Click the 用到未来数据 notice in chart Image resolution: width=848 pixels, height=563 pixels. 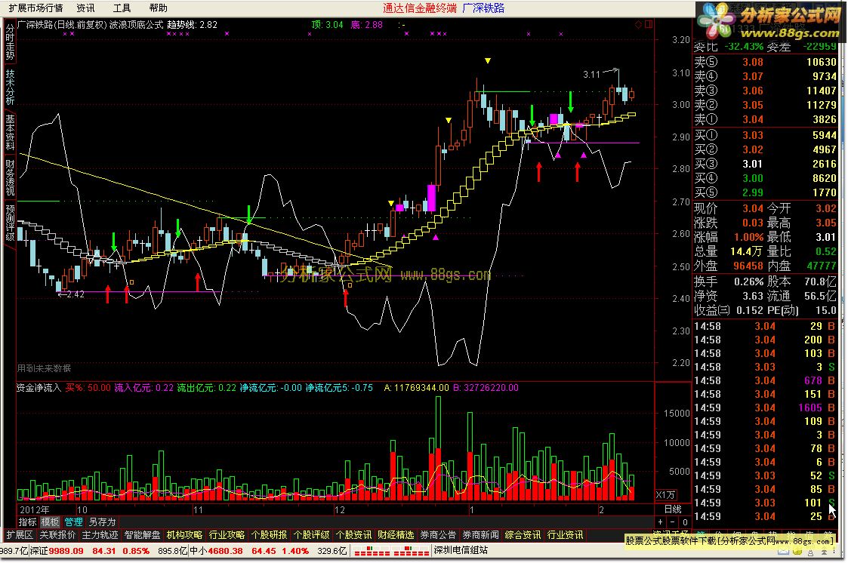[x=44, y=368]
